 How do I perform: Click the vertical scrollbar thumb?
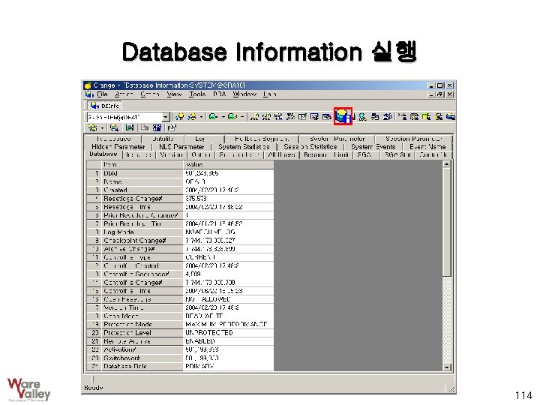coord(447,222)
